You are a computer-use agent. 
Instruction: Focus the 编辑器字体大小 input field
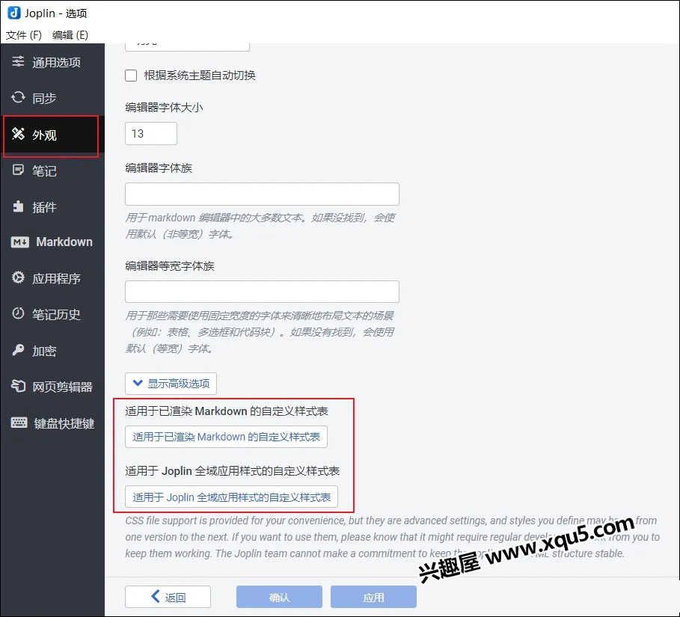click(151, 133)
